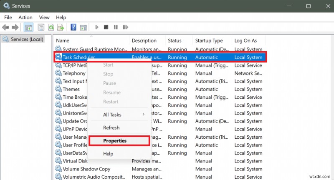Click 'Monitors an...' description cell
Viewport: 334px width, 180px height.
[147, 49]
